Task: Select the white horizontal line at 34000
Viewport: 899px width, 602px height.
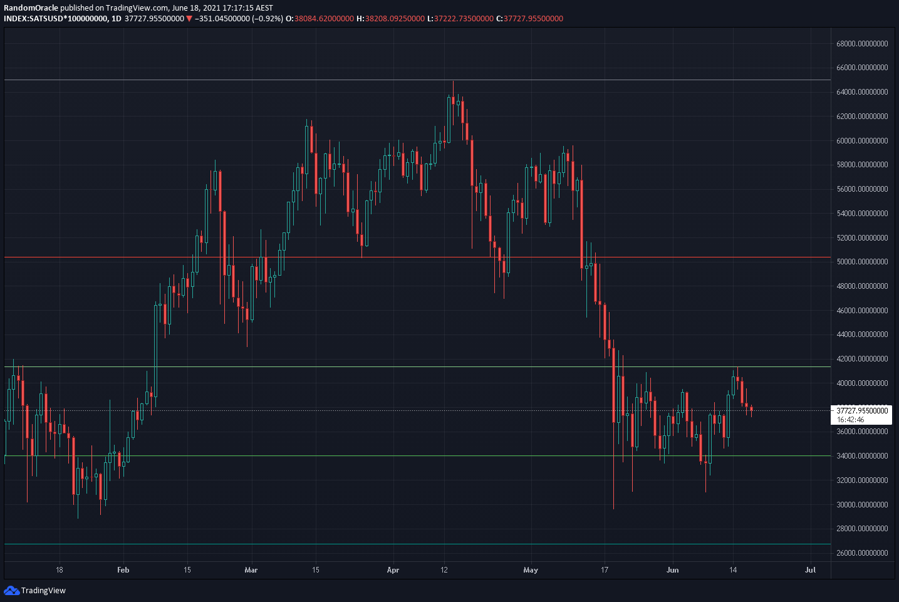Action: (x=417, y=455)
